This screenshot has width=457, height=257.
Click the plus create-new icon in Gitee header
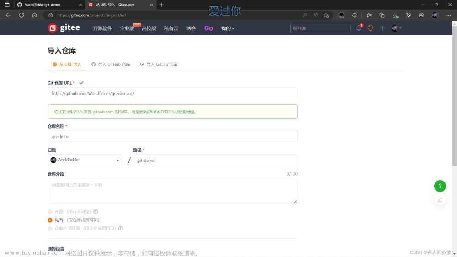coord(382,28)
